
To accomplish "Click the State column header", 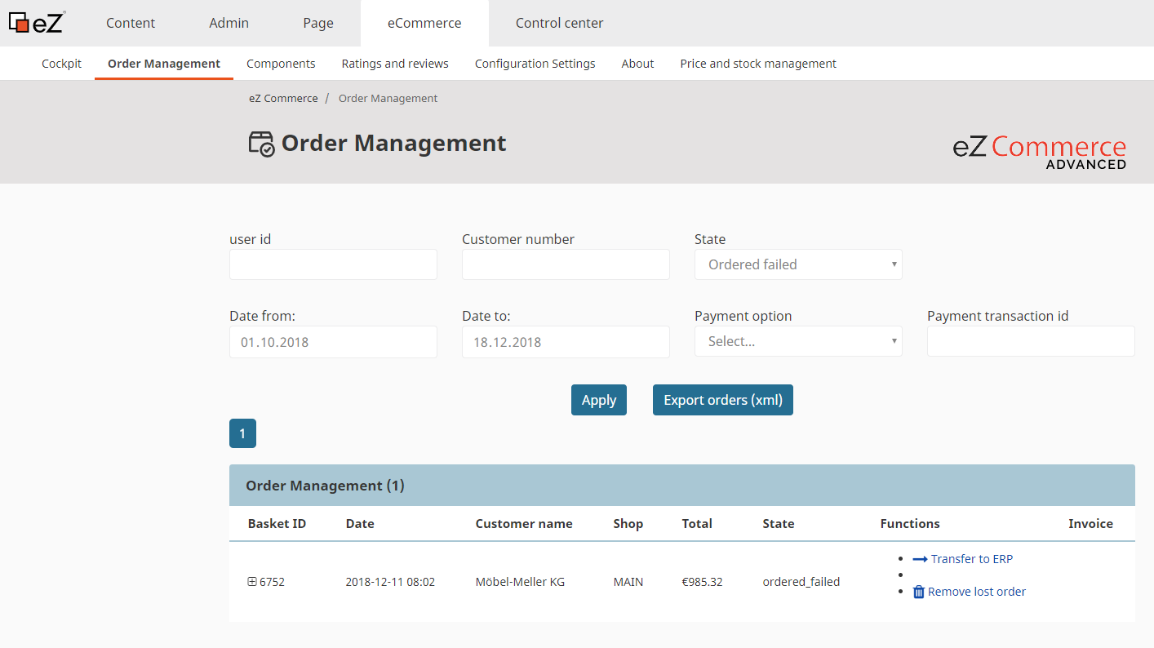I will click(779, 524).
